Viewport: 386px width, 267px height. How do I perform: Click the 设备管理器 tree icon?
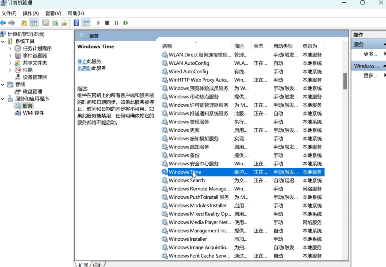click(18, 77)
